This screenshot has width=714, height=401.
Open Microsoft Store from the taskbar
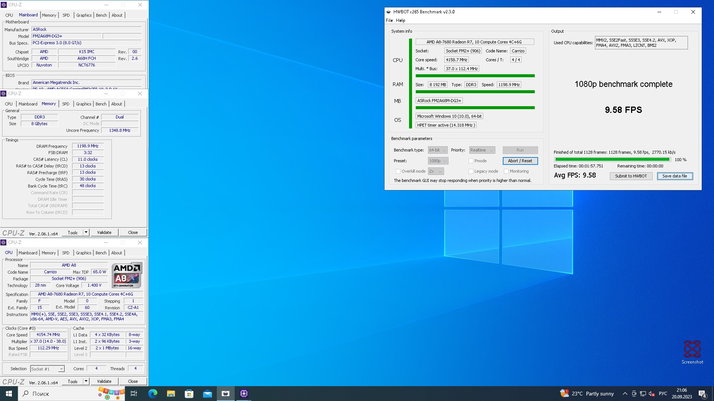point(189,394)
